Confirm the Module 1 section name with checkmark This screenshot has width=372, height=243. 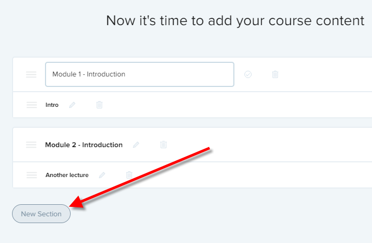[248, 74]
